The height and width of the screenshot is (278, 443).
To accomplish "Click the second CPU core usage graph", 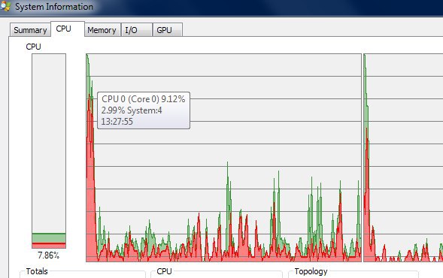I will pyautogui.click(x=403, y=158).
